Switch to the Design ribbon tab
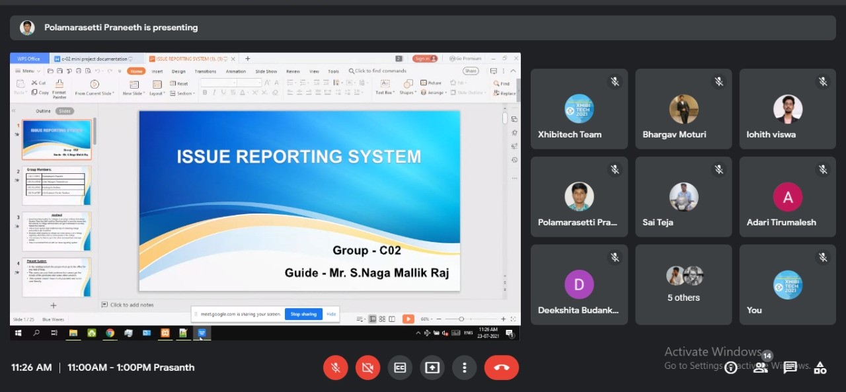Viewport: 846px width, 392px height. 178,71
